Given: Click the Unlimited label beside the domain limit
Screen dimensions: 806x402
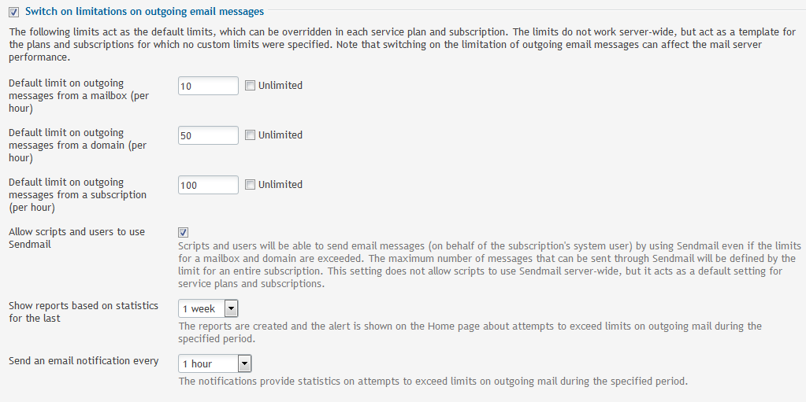Looking at the screenshot, I should point(280,135).
